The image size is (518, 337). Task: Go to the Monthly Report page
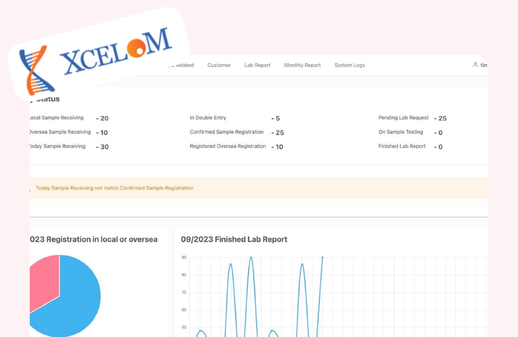pos(302,65)
